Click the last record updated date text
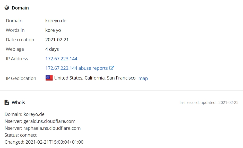Screen dimensions: 243x148 coord(209,102)
